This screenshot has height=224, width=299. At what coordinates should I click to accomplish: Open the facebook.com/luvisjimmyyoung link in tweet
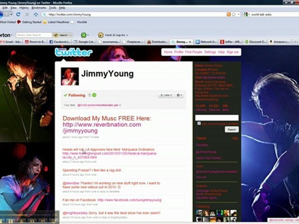tap(129, 200)
